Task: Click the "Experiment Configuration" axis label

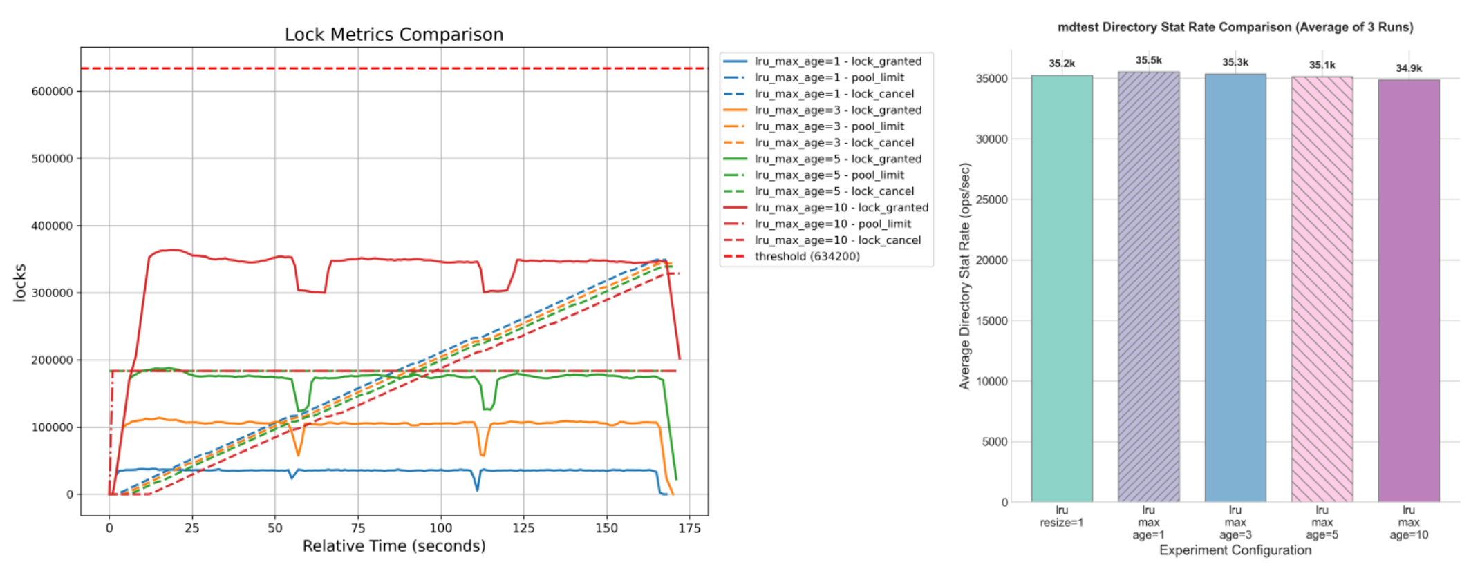Action: (x=1235, y=550)
